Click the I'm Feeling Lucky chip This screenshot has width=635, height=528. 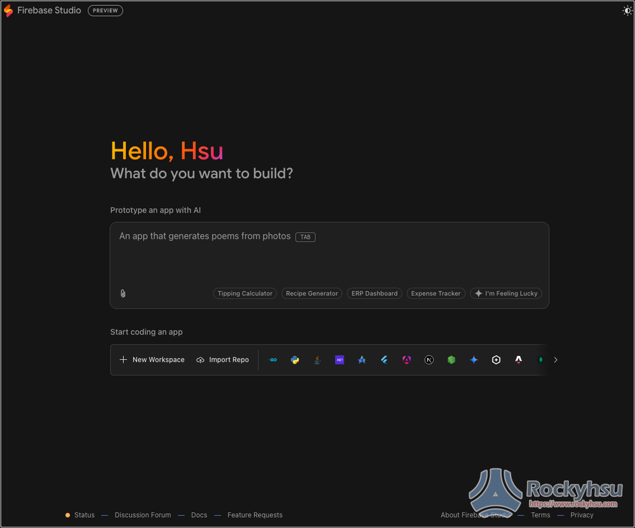(506, 293)
